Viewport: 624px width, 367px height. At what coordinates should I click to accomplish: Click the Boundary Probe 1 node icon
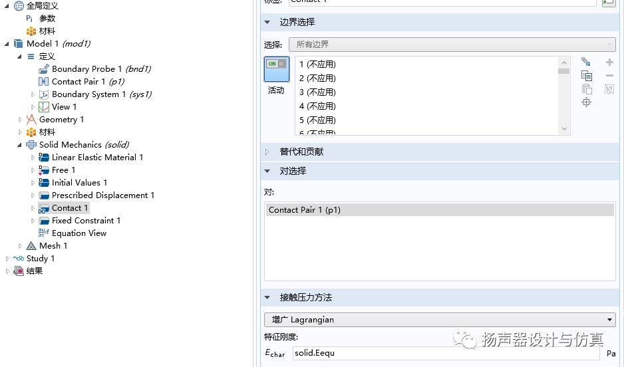click(x=44, y=69)
